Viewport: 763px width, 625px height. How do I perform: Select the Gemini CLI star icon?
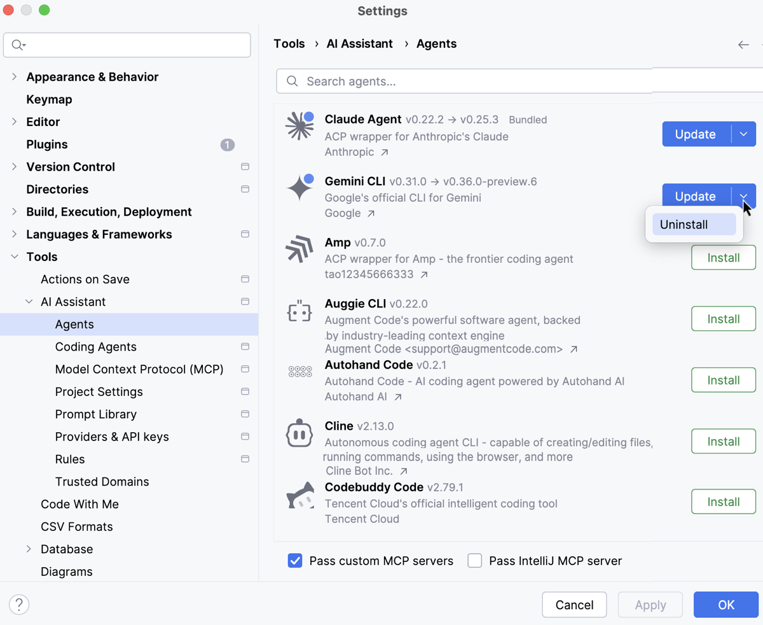298,187
